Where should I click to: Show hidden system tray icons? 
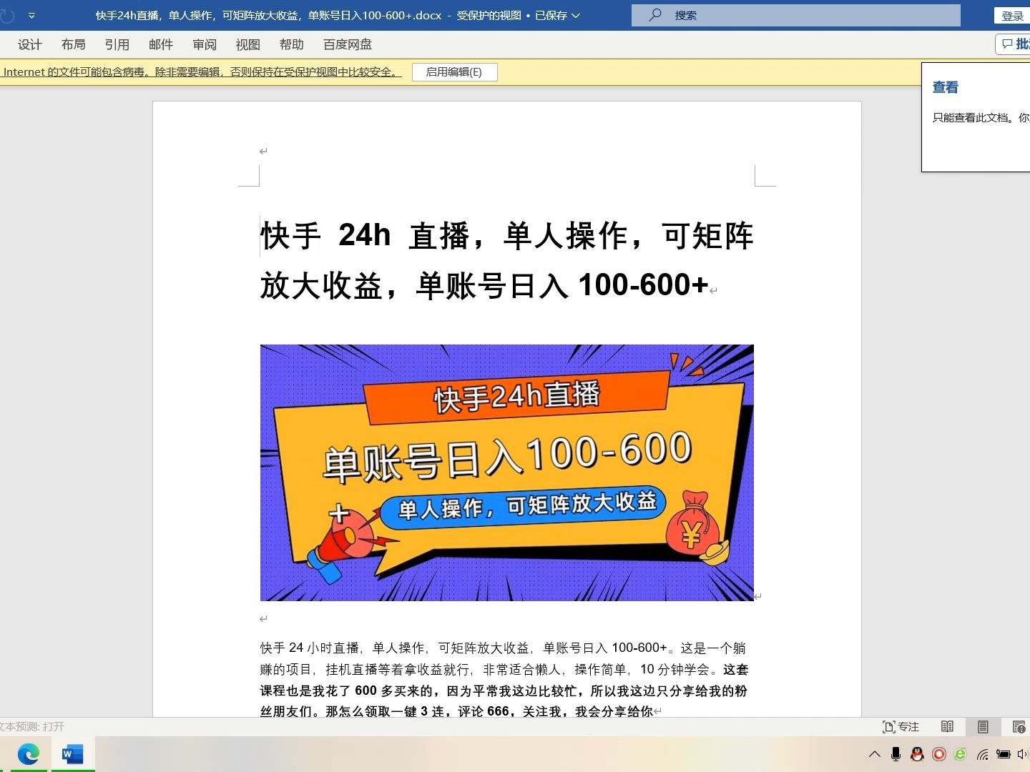874,754
